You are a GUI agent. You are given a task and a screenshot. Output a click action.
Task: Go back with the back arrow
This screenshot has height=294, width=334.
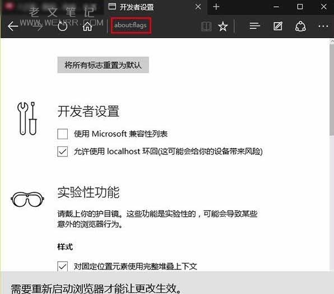(13, 26)
